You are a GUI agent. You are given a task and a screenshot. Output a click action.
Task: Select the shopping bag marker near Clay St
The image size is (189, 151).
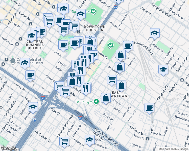[106, 99]
